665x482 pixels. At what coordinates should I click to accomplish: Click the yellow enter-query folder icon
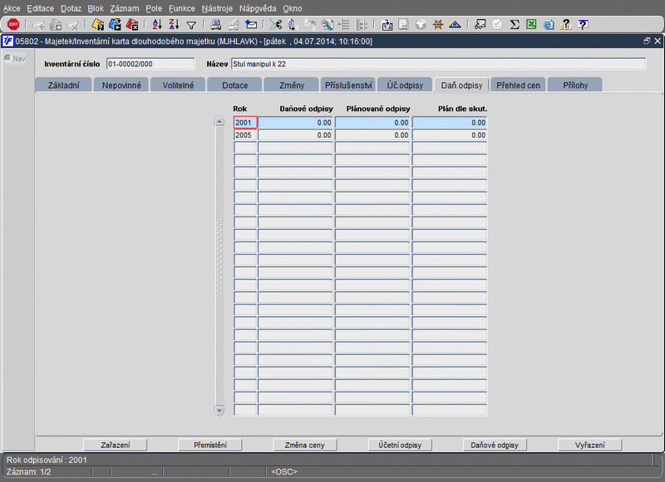tap(97, 25)
